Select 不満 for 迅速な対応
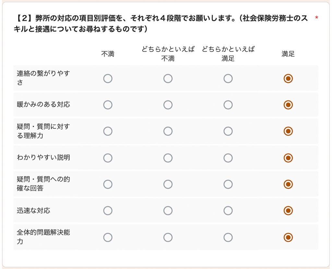 108,210
